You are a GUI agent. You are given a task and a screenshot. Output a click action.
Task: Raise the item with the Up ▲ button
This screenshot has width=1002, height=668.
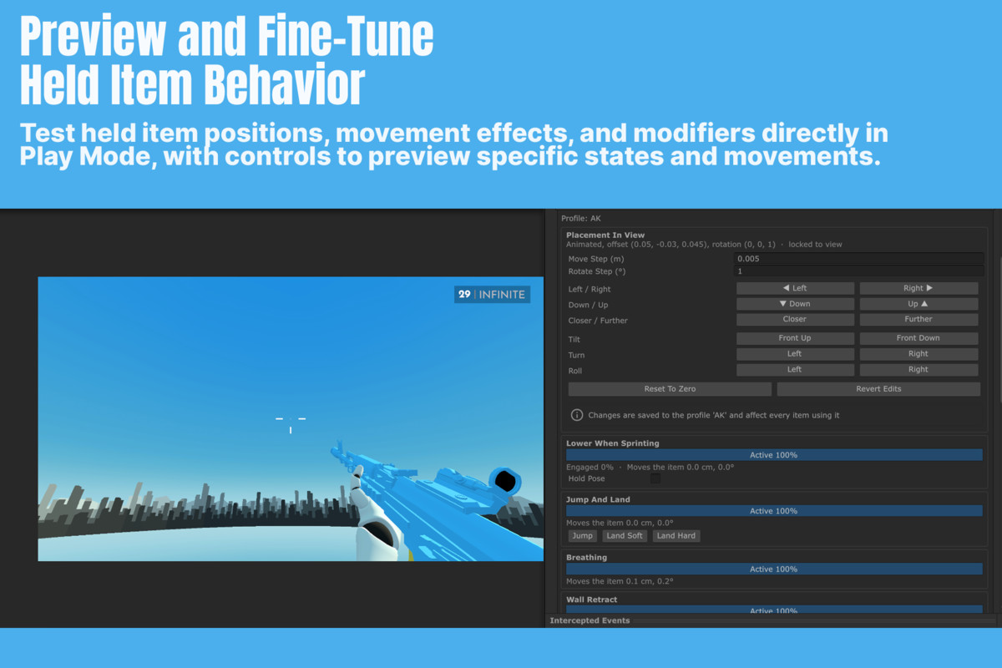pyautogui.click(x=918, y=304)
